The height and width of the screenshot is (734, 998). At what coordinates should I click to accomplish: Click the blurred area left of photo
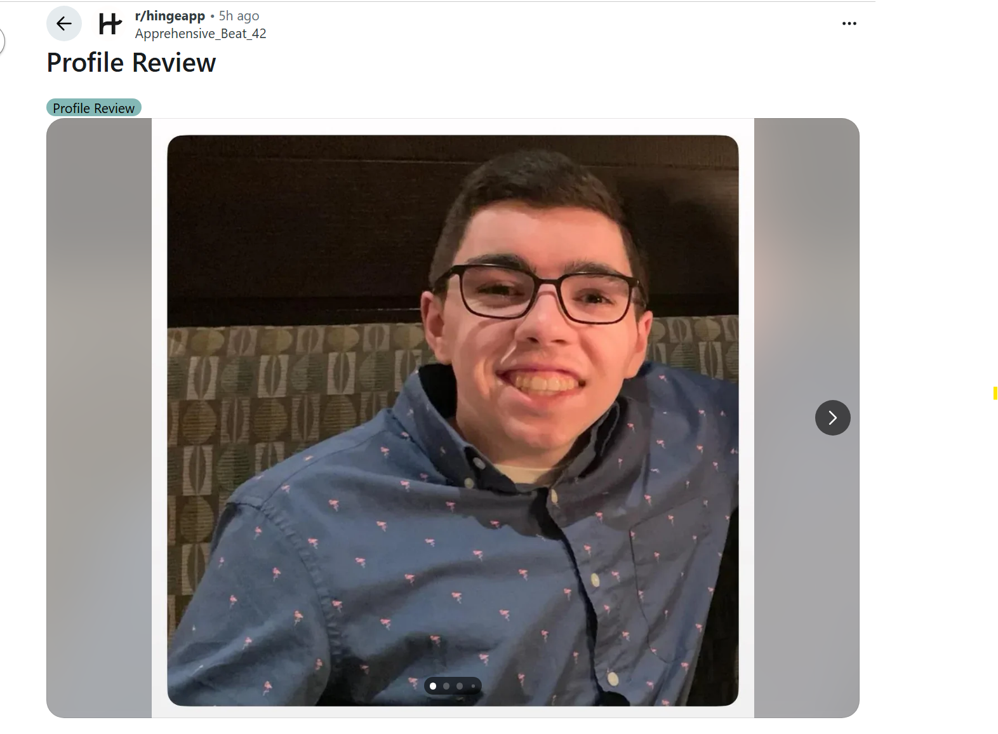99,418
